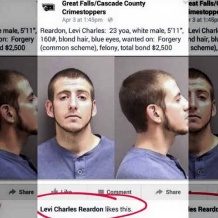The image size is (218, 218).
Task: Click the Crimestoppers page avatar icon
Action: [48, 7]
